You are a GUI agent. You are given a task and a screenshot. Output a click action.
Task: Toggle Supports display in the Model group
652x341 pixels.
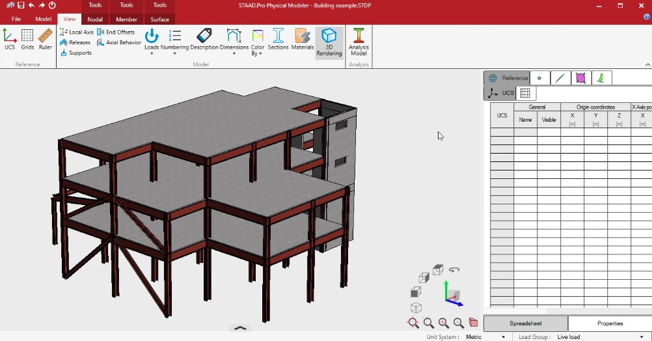point(75,53)
